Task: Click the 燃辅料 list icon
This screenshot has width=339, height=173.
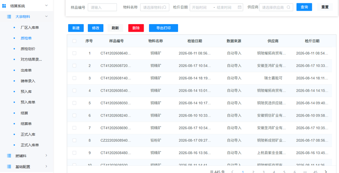Action: (9, 156)
